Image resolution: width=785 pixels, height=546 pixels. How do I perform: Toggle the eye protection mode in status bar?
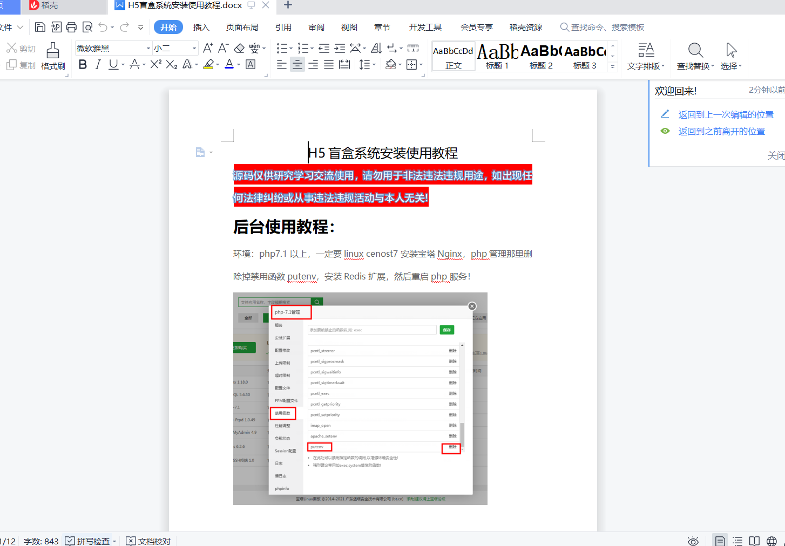(693, 541)
